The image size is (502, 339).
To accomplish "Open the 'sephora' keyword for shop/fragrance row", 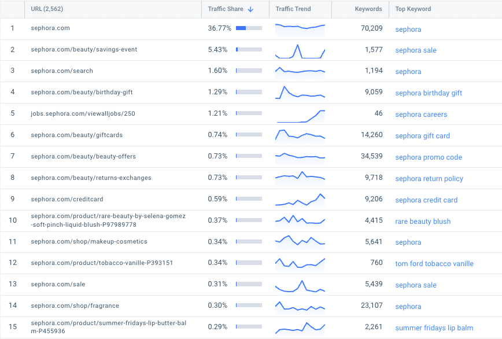I will [x=408, y=307].
